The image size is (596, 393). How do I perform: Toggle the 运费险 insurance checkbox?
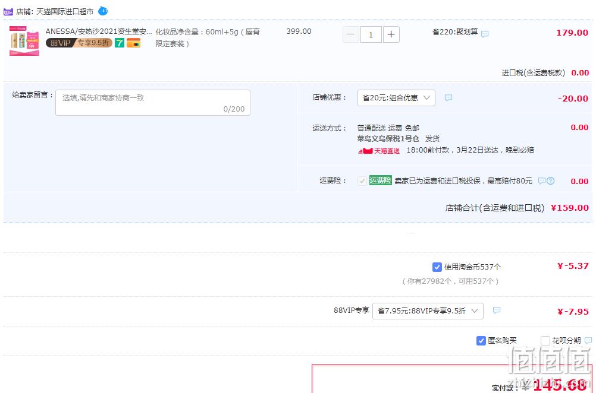point(362,181)
